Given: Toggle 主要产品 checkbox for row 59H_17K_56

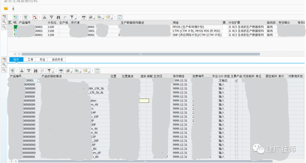Looking at the screenshot, I should point(236,89).
